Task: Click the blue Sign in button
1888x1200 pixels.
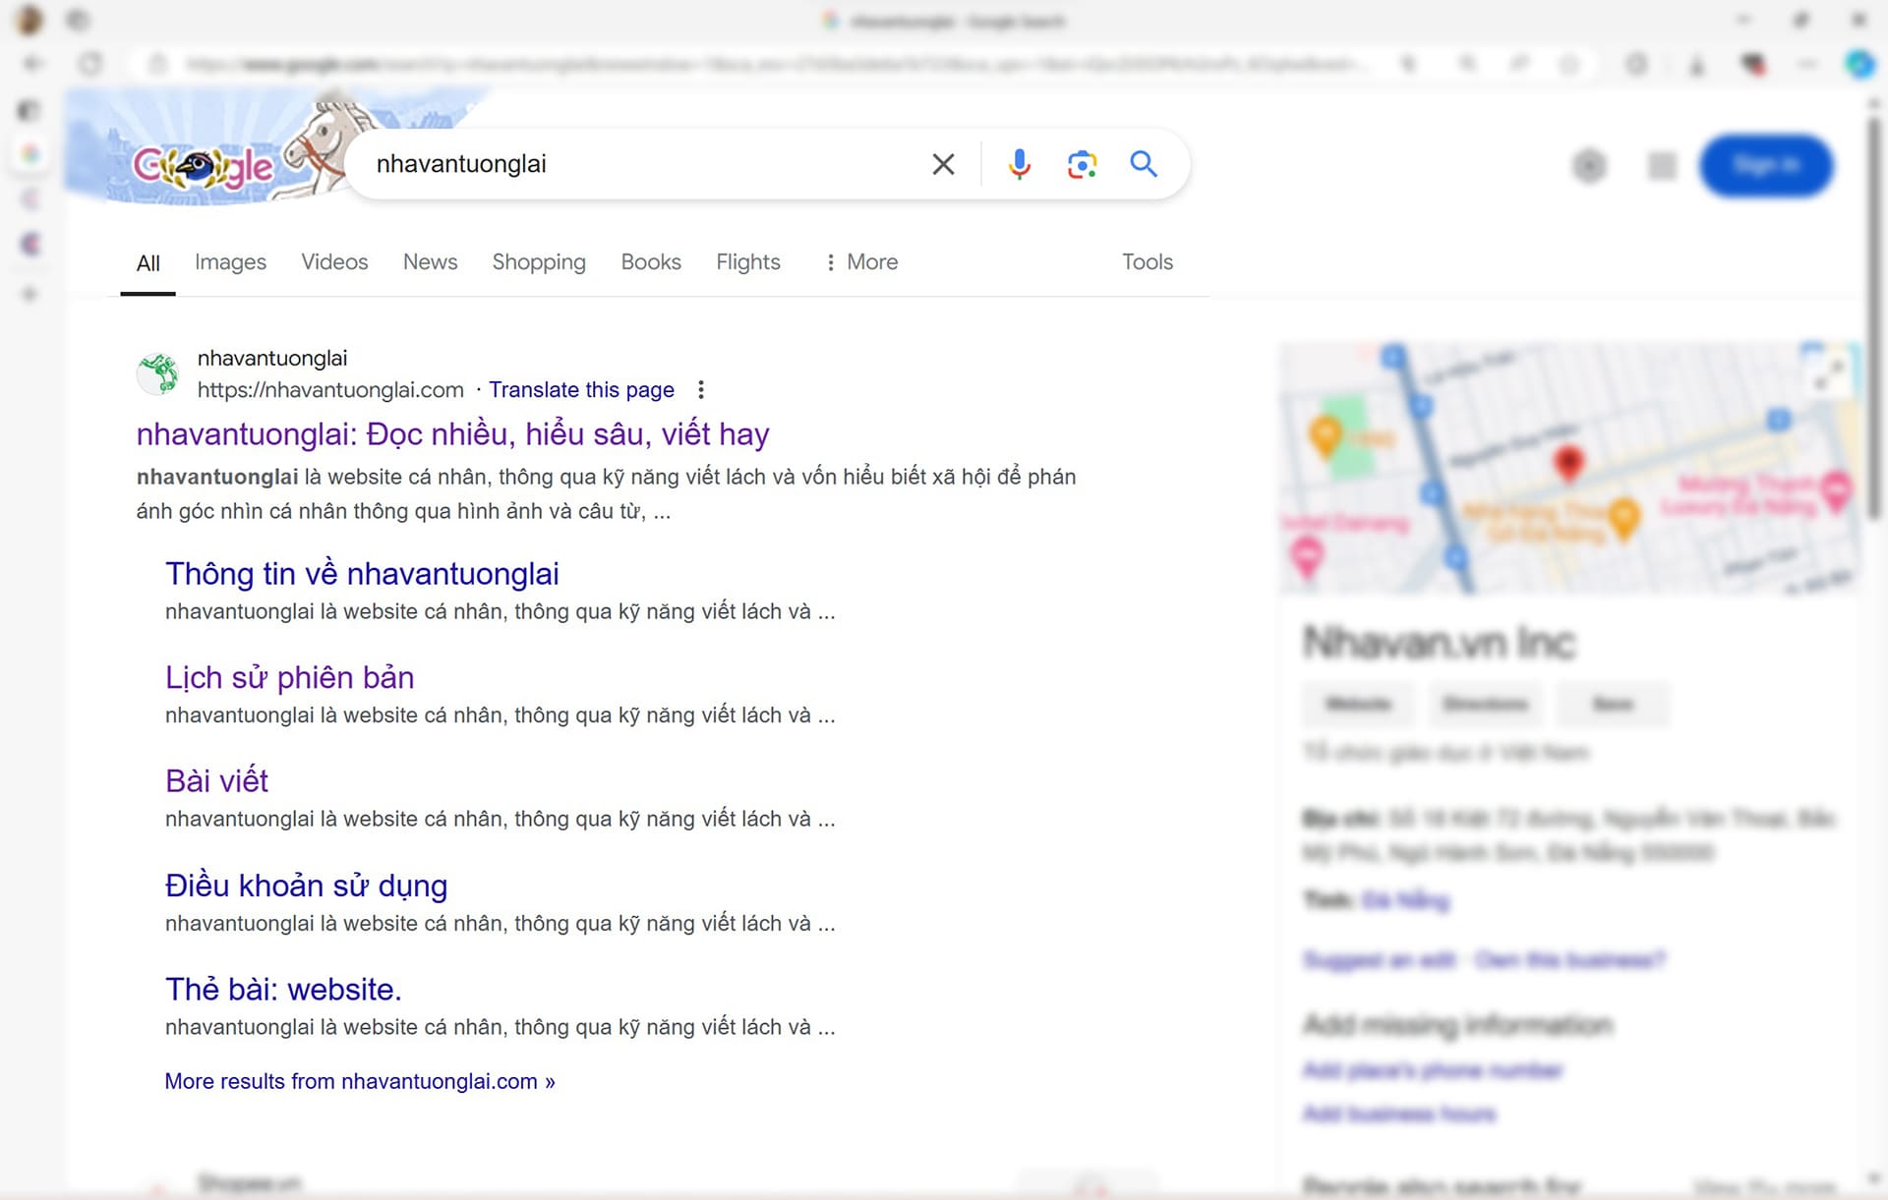Action: point(1766,165)
